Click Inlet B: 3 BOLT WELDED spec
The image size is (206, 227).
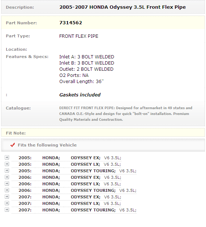[x=86, y=63]
